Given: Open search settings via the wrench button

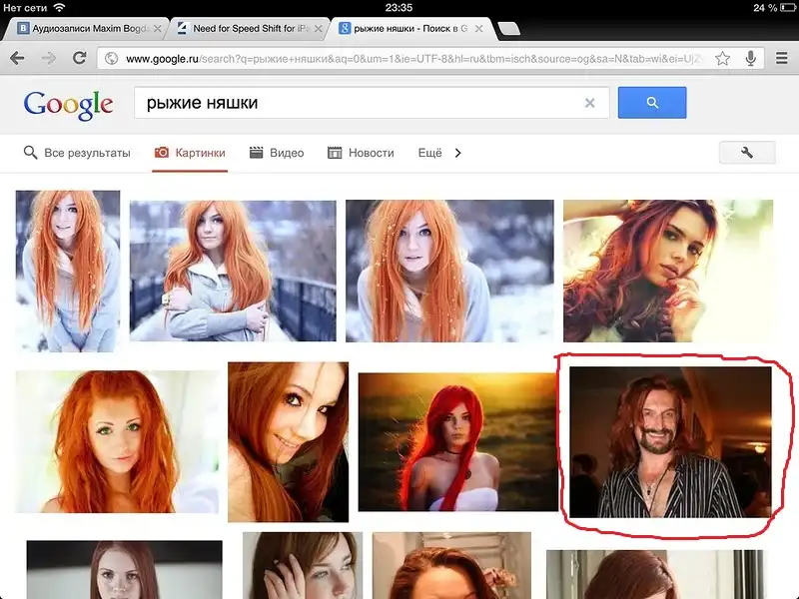Looking at the screenshot, I should point(747,153).
